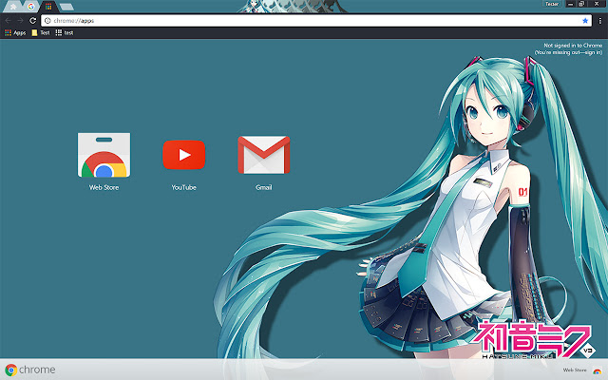The image size is (608, 380).
Task: Reload the current page
Action: [33, 21]
